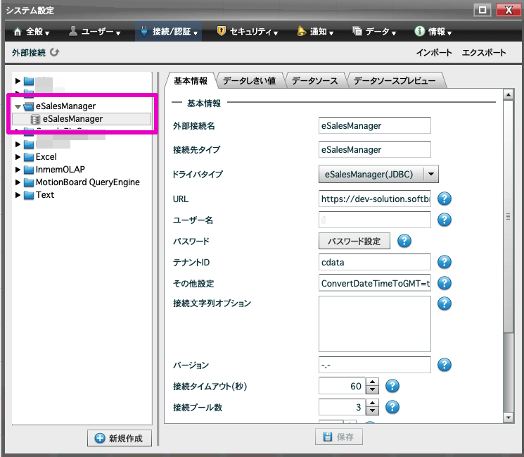
Task: Expand the Text folder
Action: 18,195
